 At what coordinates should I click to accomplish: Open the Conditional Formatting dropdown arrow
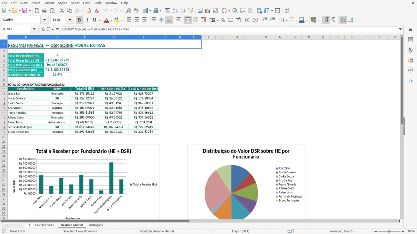[319, 20]
